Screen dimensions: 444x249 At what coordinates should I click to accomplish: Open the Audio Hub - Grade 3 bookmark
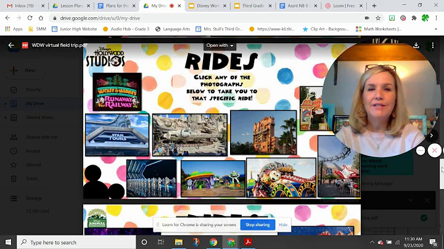point(126,29)
